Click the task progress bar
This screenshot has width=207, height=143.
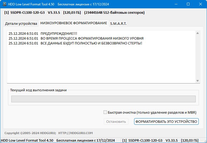pyautogui.click(x=103, y=99)
